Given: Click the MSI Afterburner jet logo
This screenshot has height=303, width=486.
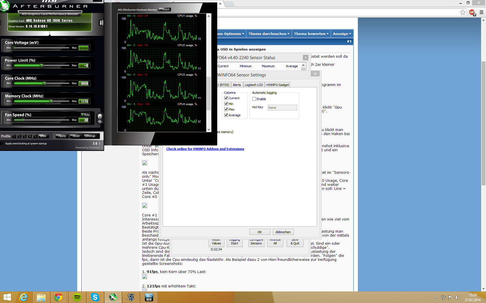Looking at the screenshot, I should 4,5.
